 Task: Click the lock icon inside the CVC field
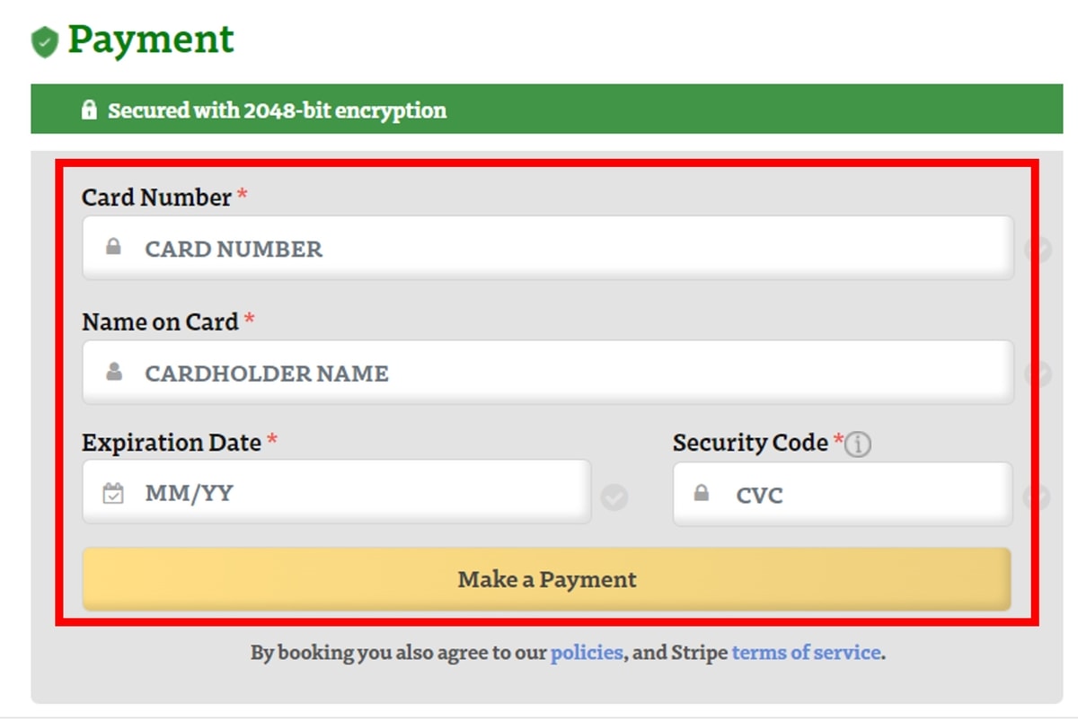[702, 493]
